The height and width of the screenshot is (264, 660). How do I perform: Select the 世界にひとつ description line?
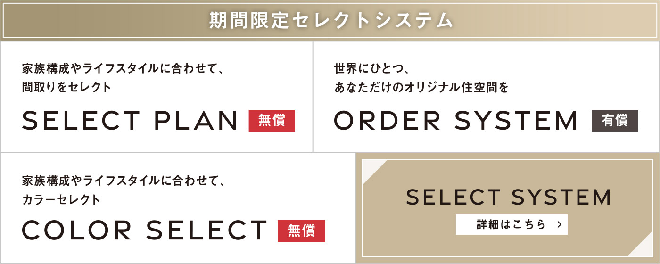pyautogui.click(x=371, y=69)
